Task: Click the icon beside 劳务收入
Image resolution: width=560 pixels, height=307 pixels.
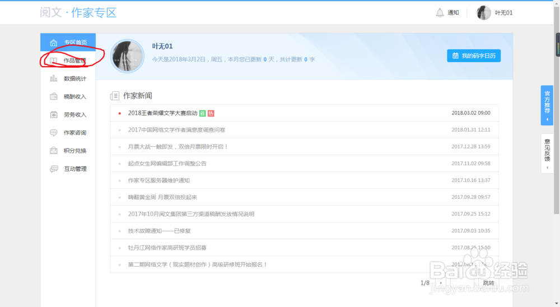Action: tap(54, 114)
